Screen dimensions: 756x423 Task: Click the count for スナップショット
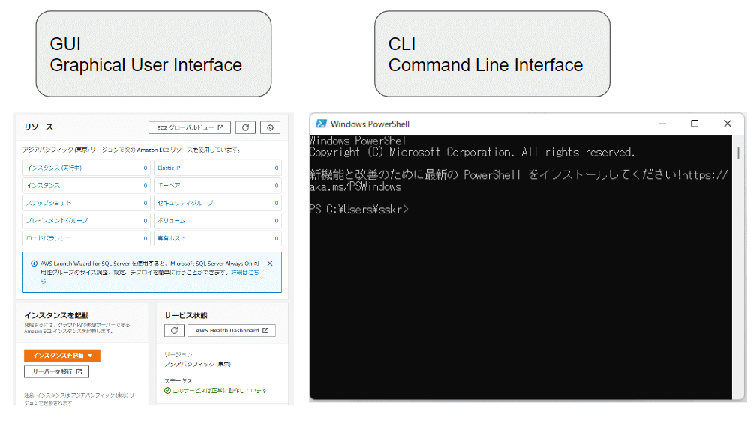tap(145, 203)
